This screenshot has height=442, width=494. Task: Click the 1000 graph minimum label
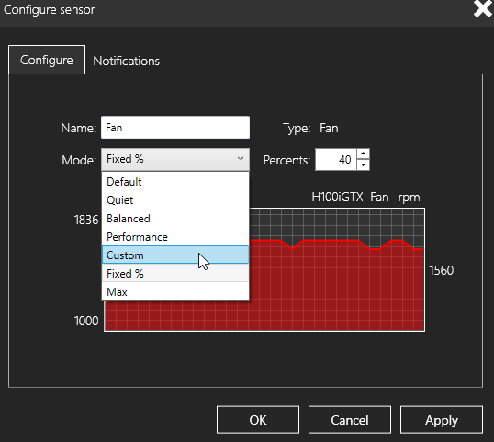tap(86, 321)
